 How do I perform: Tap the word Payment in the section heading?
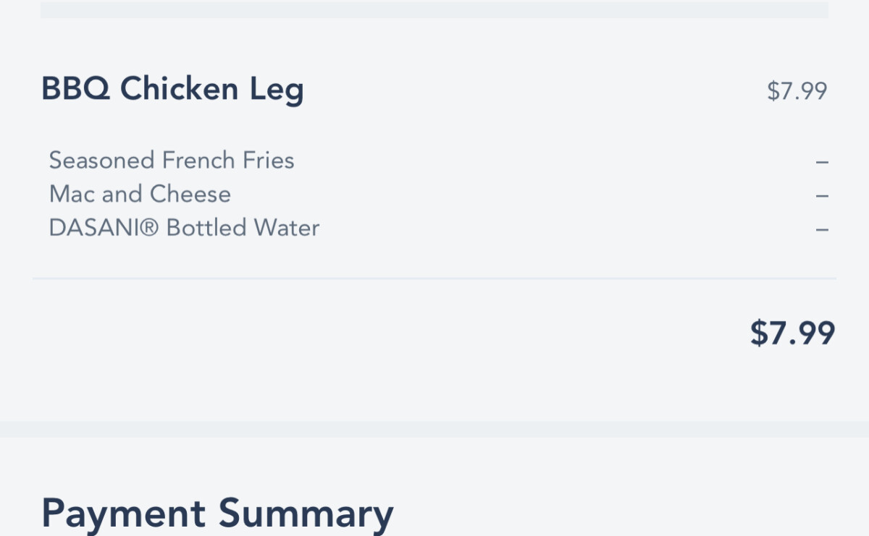tap(123, 513)
